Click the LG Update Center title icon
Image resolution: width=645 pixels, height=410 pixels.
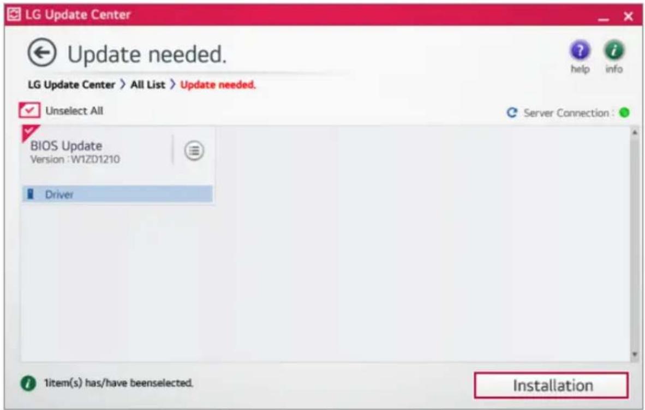point(14,14)
